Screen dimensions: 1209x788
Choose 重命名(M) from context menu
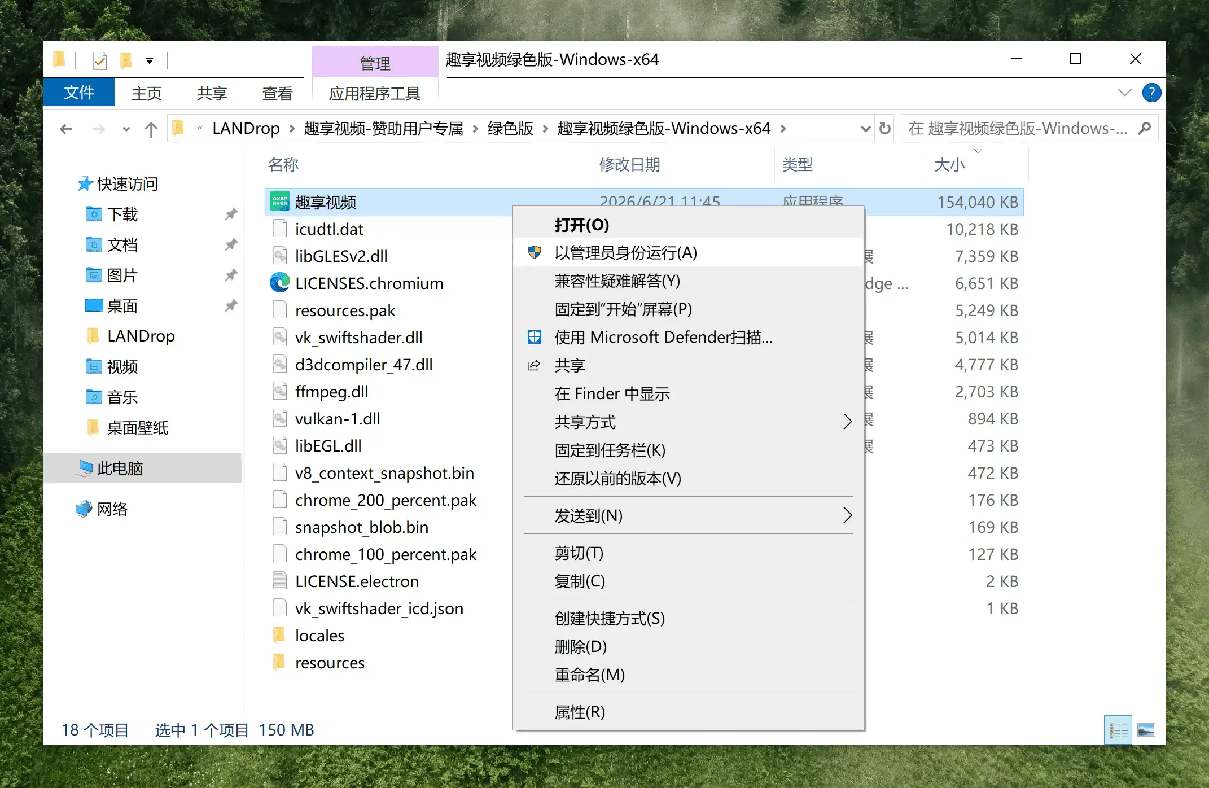[x=689, y=675]
